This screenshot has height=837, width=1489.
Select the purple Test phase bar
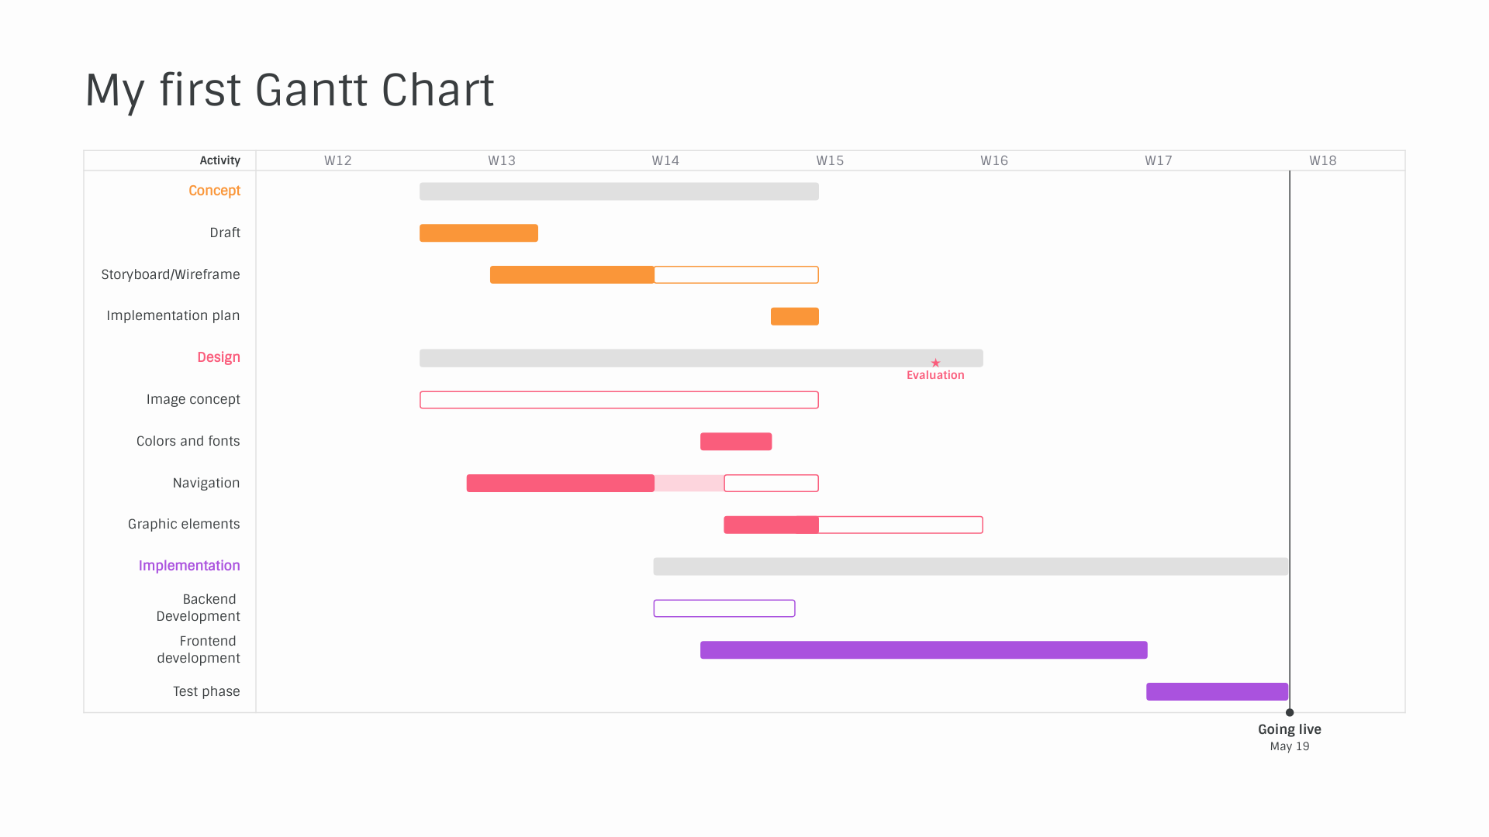coord(1217,692)
